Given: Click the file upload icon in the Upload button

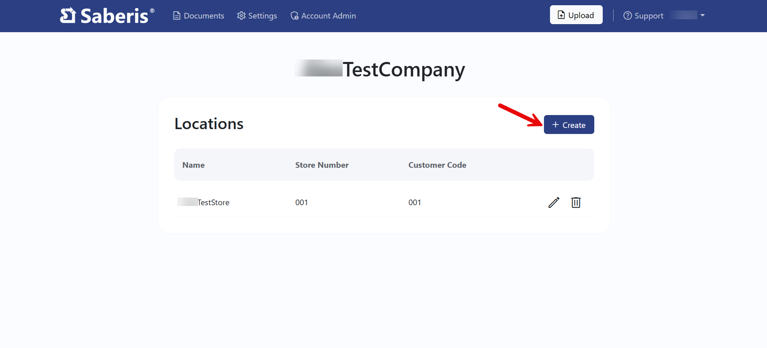Looking at the screenshot, I should click(x=561, y=15).
